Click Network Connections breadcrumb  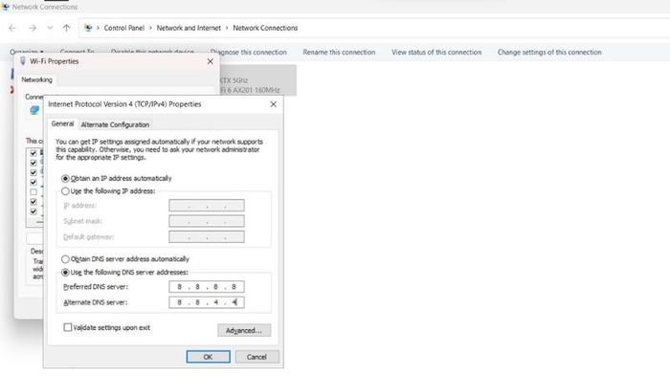tap(265, 28)
